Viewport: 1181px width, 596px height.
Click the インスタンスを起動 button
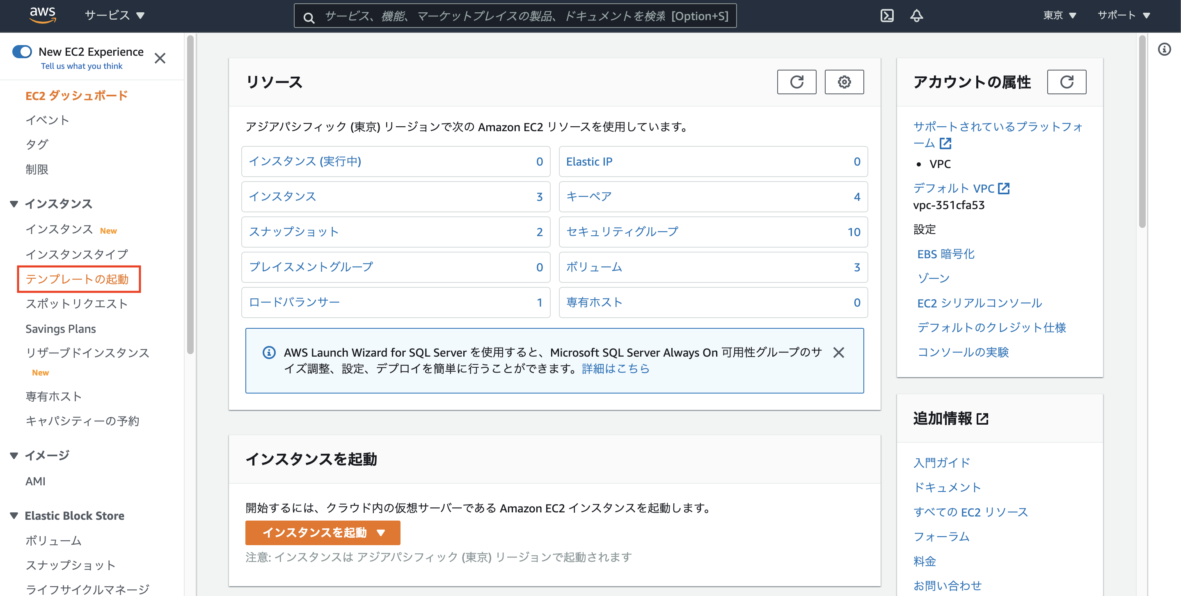316,533
